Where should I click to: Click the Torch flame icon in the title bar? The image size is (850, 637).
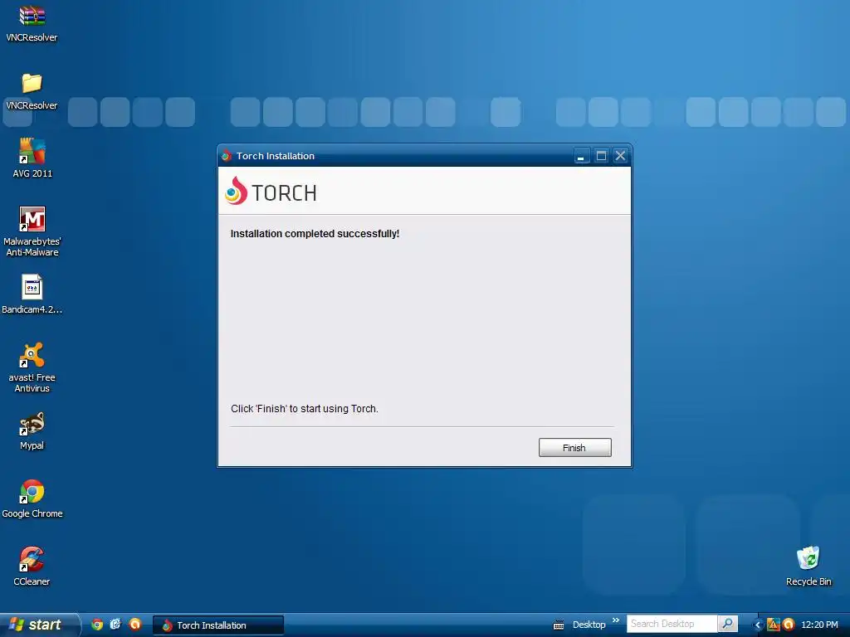tap(226, 156)
